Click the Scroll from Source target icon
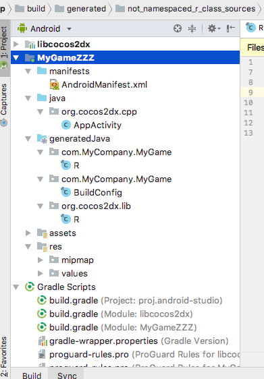Screen dimensions: 264x379 178,28
